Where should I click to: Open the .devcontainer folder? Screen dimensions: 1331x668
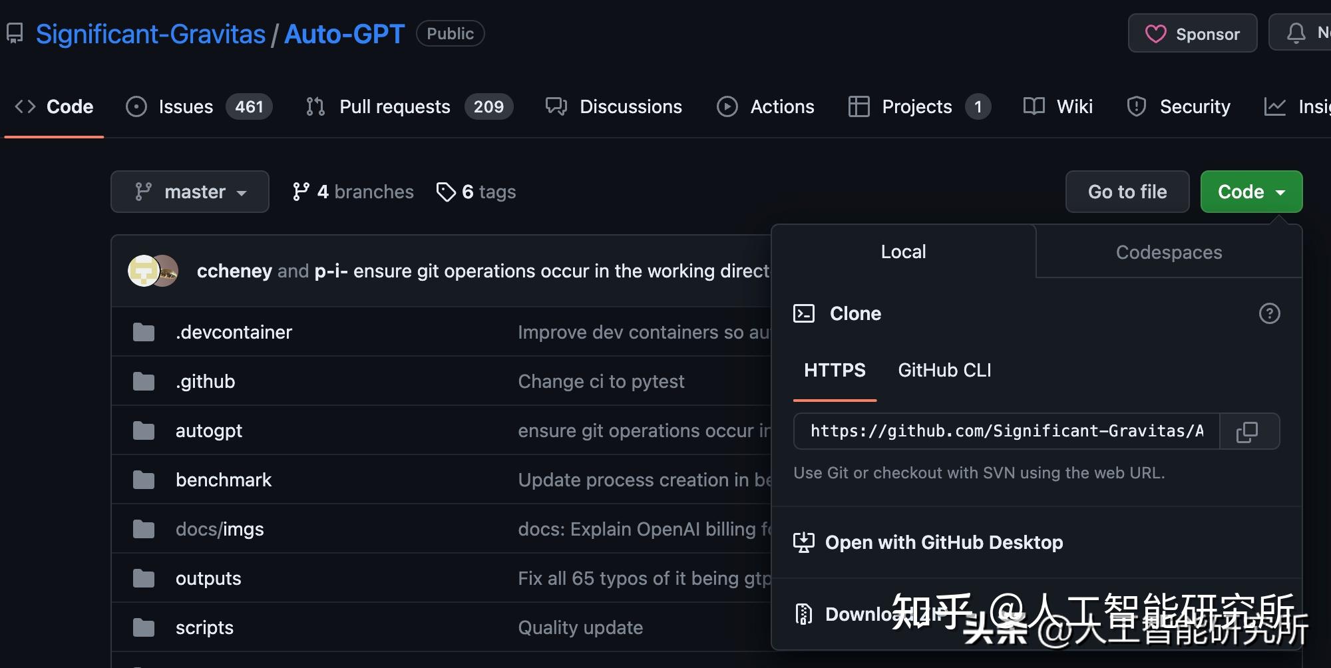(x=234, y=332)
